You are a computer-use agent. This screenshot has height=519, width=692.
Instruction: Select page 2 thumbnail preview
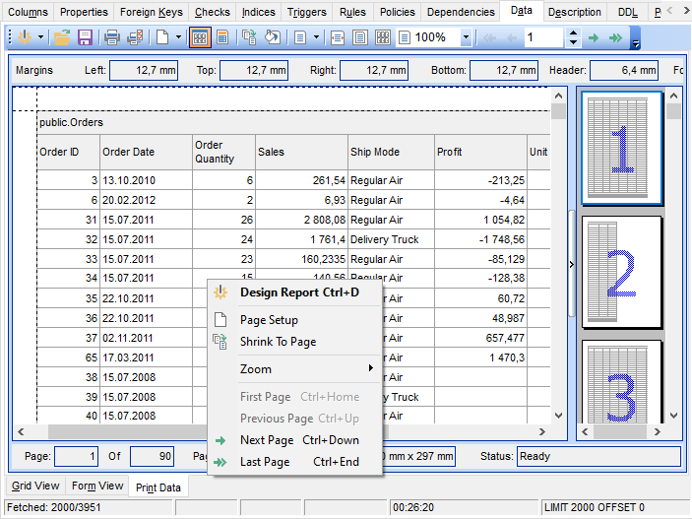(621, 272)
